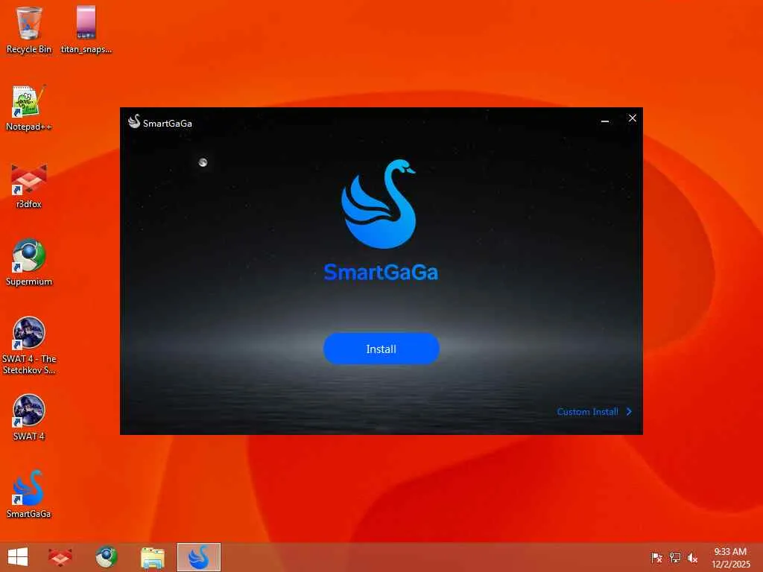Viewport: 763px width, 572px height.
Task: Select the SWAT 4 desktop shortcut
Action: 29,418
